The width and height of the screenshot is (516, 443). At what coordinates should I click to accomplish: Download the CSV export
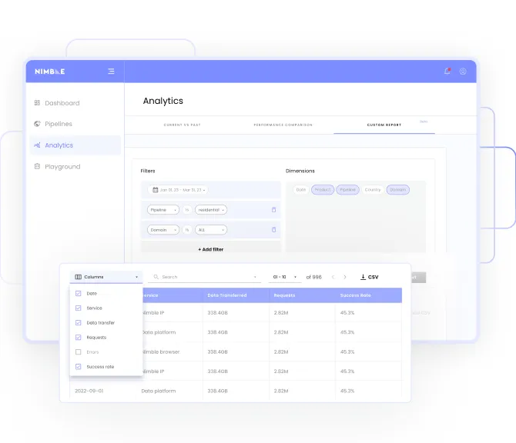pos(370,277)
